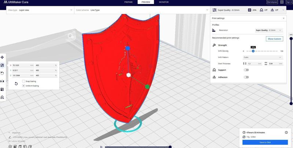Screen dimensions: 293x148
Task: Disable the Uniform Scaling checkbox
Action: 23,86
